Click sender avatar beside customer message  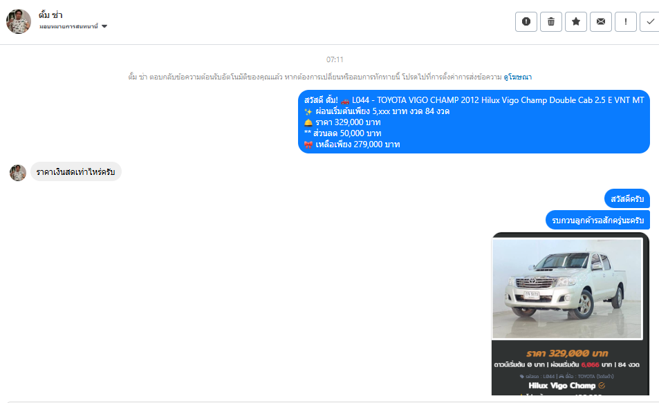pyautogui.click(x=18, y=173)
